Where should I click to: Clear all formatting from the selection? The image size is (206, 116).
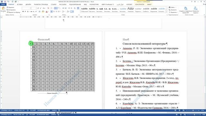pos(48,8)
